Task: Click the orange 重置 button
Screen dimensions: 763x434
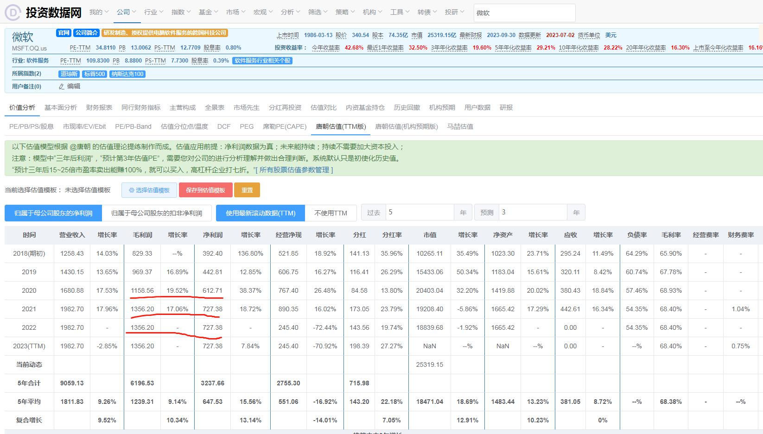Action: pos(247,190)
